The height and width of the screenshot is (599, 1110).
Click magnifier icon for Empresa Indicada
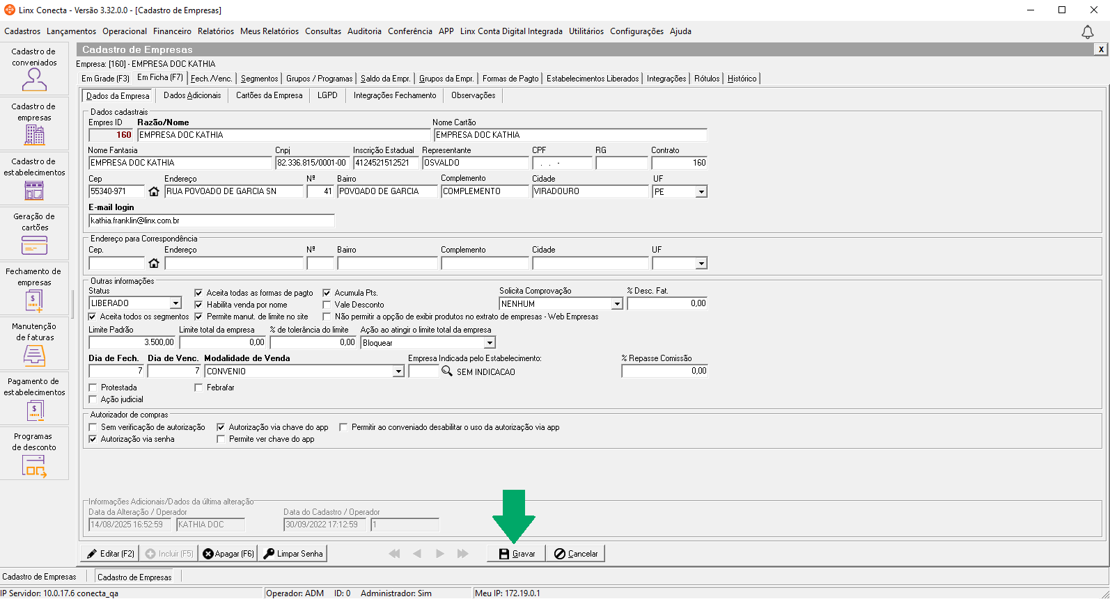(x=447, y=372)
